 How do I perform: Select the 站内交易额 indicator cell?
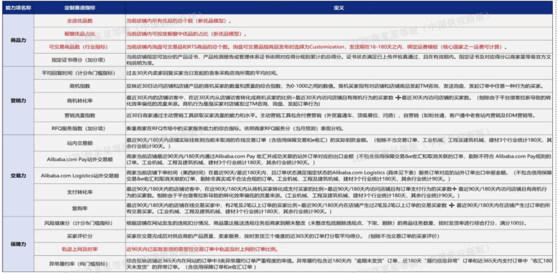tap(80, 143)
